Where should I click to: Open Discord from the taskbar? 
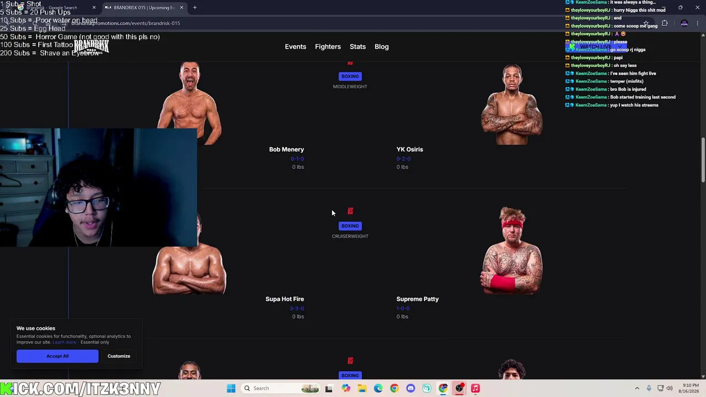(x=410, y=388)
